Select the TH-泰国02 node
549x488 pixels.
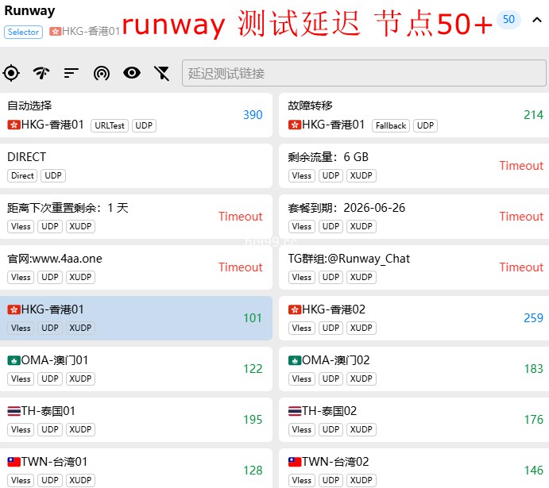pyautogui.click(x=414, y=420)
